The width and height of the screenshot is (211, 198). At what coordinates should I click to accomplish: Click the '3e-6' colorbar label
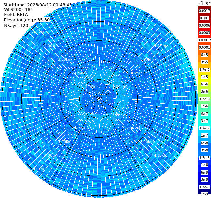[x=204, y=91]
